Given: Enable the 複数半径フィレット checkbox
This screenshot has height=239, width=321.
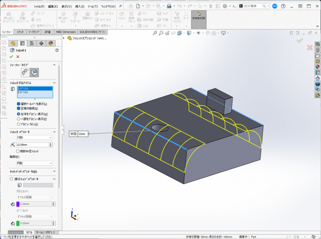Looking at the screenshot, I should 18,151.
